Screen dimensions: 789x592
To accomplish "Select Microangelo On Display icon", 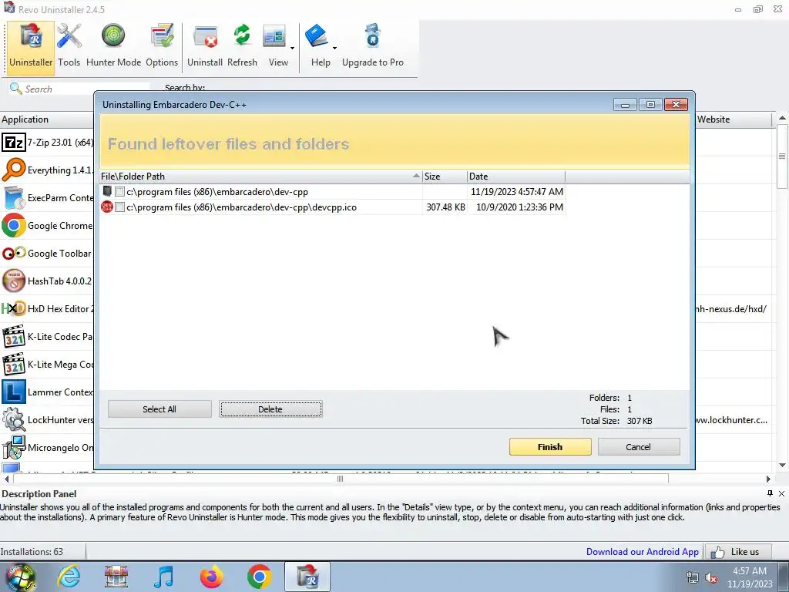I will pyautogui.click(x=14, y=447).
